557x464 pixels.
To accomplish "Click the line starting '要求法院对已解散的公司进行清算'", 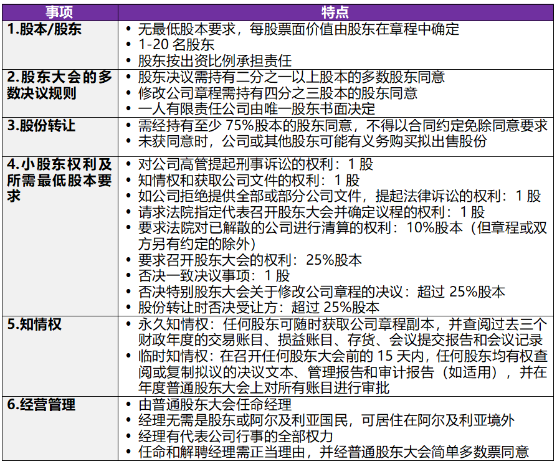I will [343, 235].
